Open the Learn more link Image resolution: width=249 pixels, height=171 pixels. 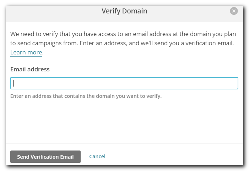click(26, 52)
